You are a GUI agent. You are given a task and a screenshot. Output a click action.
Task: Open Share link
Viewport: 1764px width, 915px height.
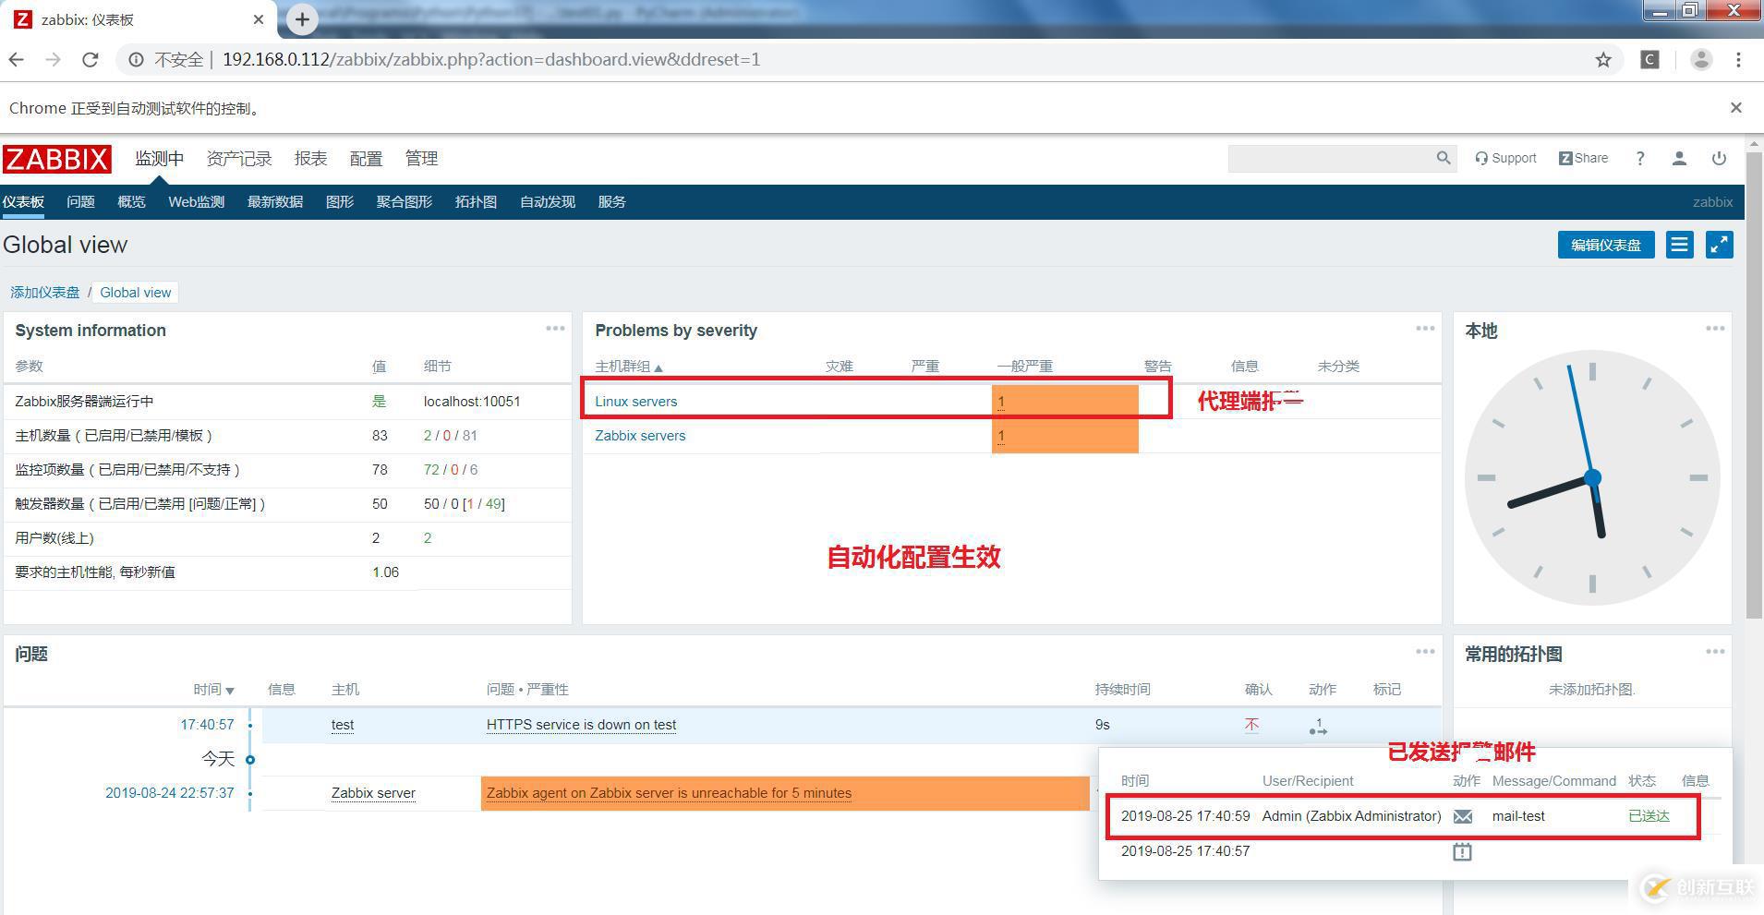(1583, 158)
